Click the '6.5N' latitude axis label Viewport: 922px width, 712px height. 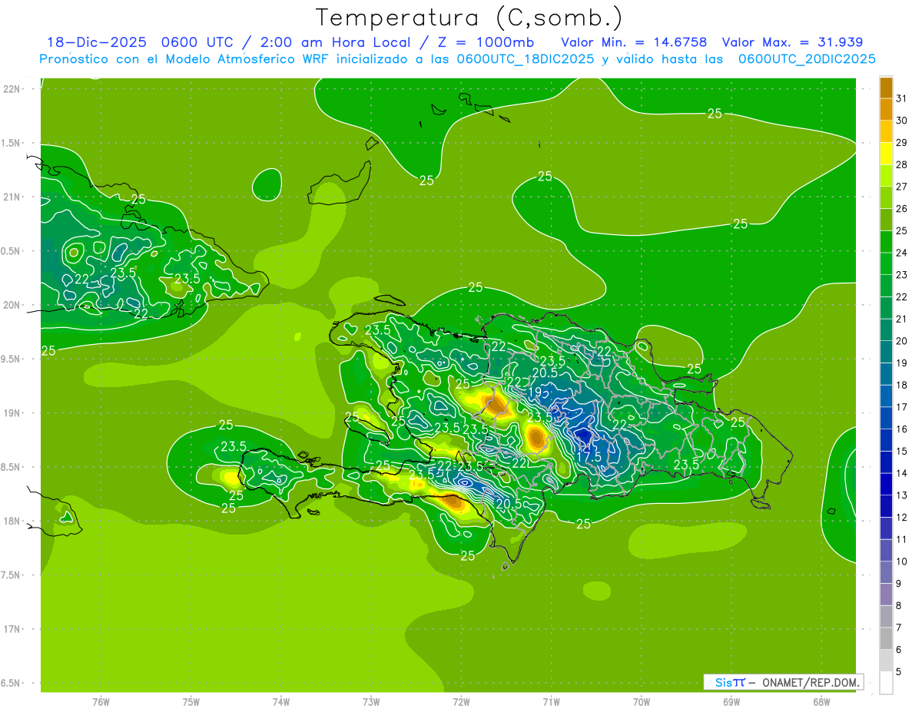pyautogui.click(x=12, y=683)
